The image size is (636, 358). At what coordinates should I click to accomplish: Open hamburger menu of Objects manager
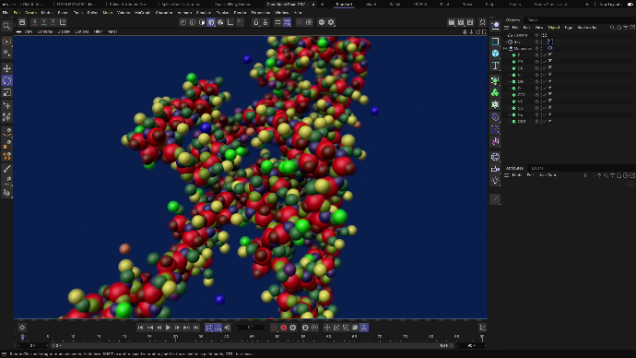pos(507,27)
